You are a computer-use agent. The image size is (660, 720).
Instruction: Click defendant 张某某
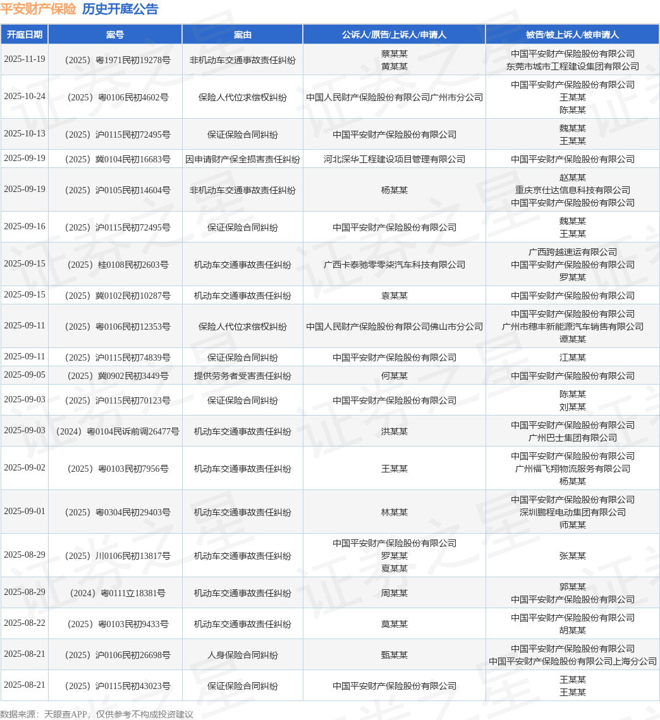pos(572,556)
